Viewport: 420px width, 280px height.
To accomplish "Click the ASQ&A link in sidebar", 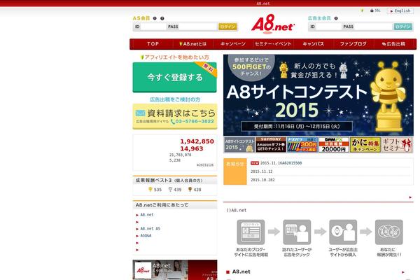I will click(146, 235).
